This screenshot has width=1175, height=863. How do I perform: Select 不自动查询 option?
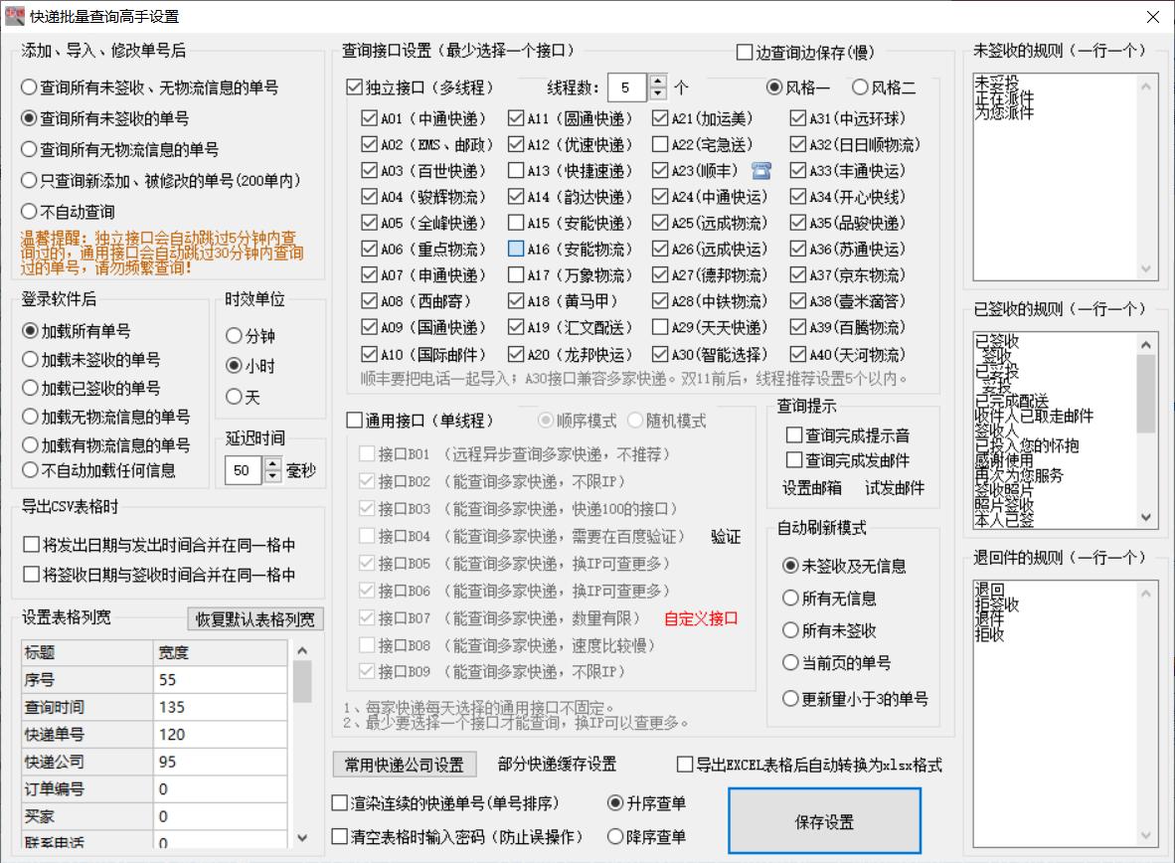[x=28, y=210]
